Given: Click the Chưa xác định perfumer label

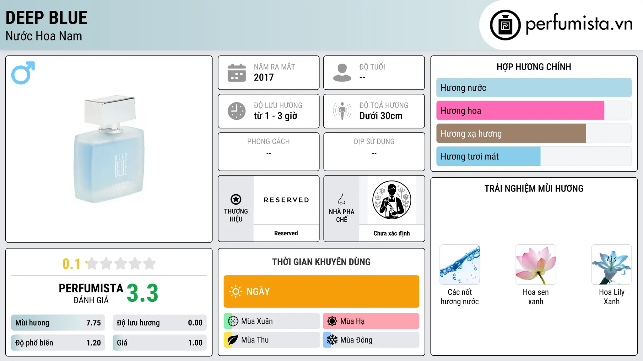Looking at the screenshot, I should pyautogui.click(x=392, y=233).
